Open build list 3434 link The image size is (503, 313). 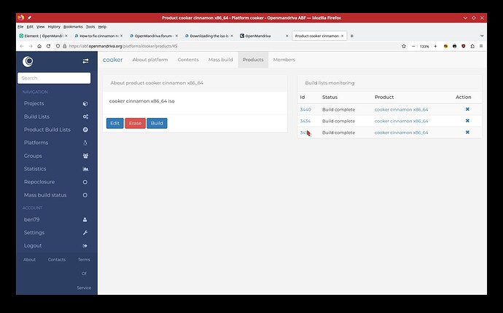tap(305, 121)
